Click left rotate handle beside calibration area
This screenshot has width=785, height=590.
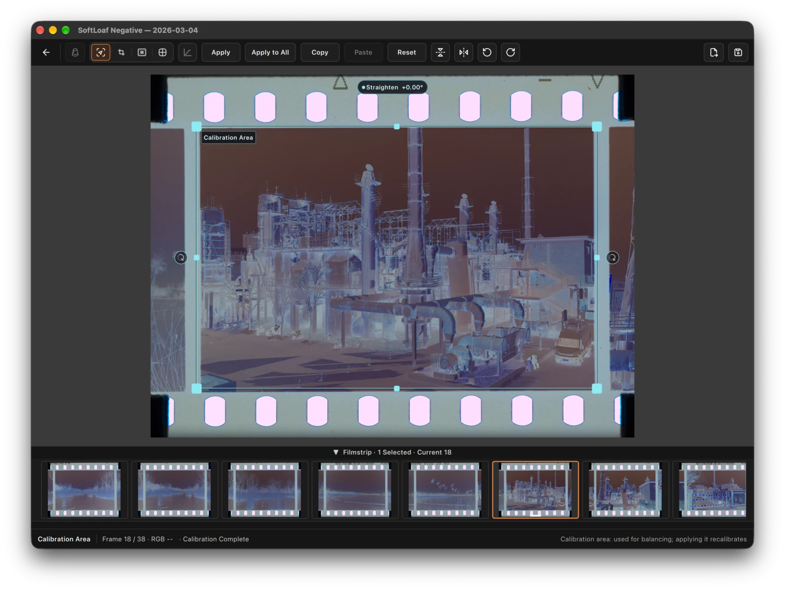pos(181,257)
